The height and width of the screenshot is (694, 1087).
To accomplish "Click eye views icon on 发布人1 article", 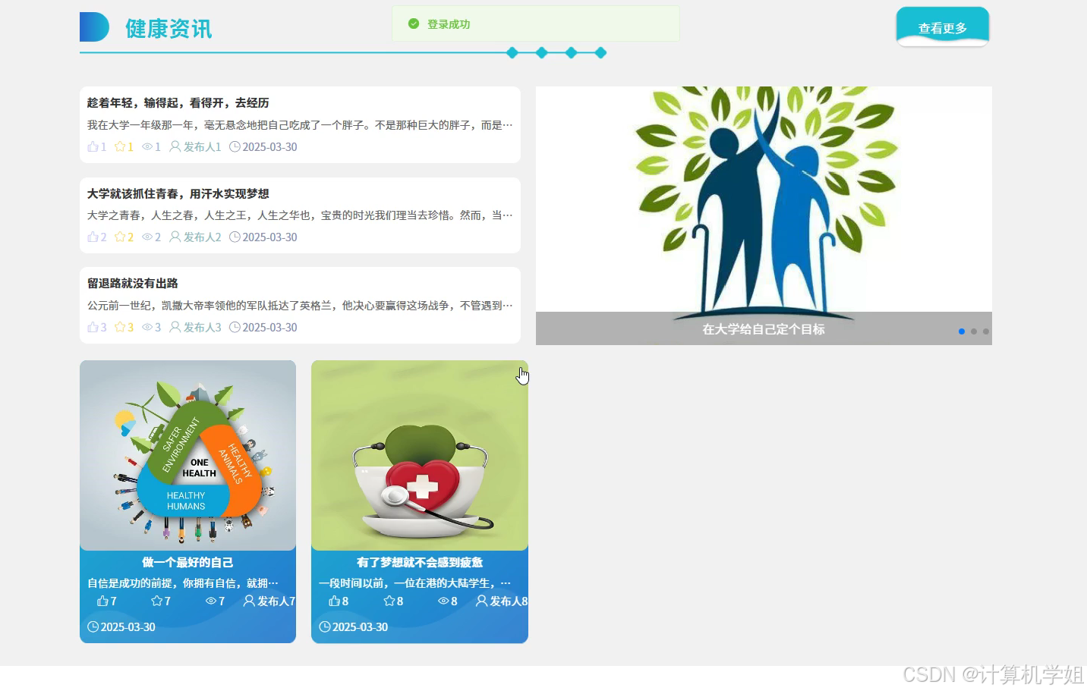I will (x=147, y=146).
